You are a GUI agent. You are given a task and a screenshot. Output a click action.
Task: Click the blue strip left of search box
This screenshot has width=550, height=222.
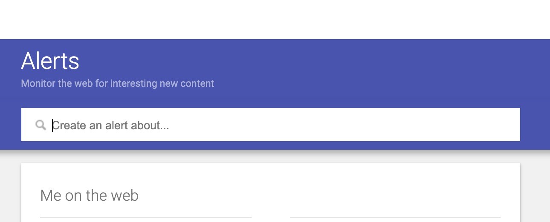10,125
